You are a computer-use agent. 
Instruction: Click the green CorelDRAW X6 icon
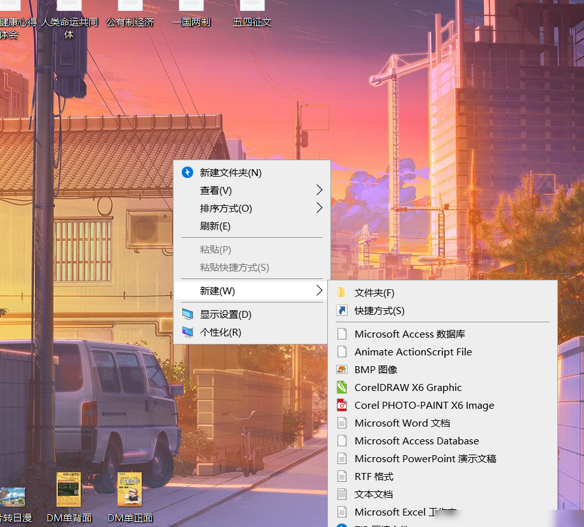342,388
